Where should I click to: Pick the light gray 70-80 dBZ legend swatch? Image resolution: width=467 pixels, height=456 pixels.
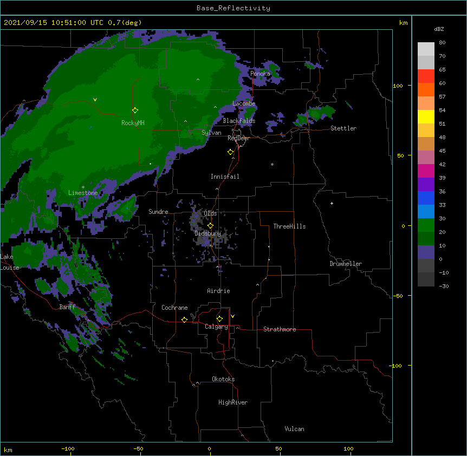(426, 49)
